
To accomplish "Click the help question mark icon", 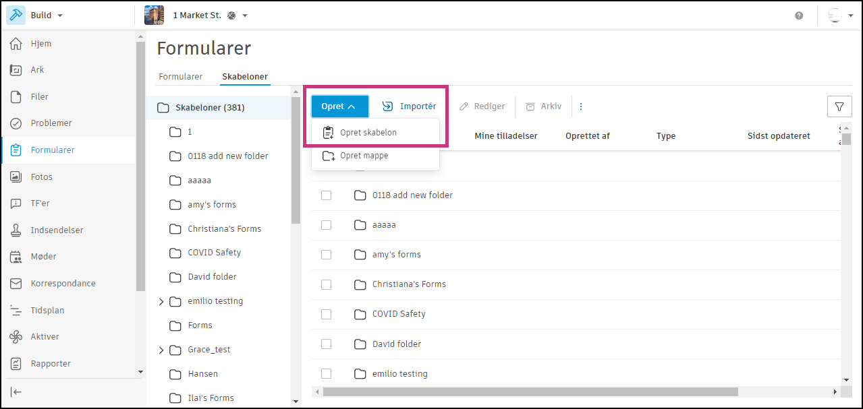I will (x=799, y=15).
